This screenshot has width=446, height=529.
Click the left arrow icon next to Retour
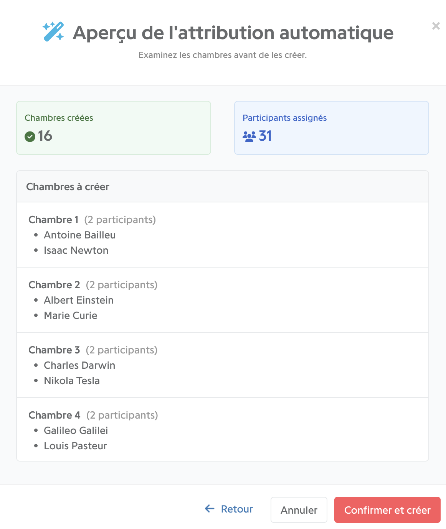(210, 509)
